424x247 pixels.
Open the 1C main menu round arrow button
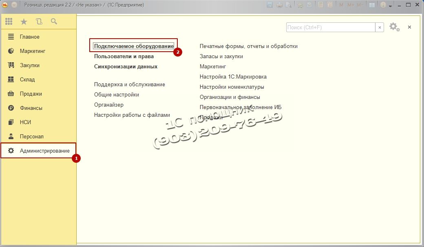pos(14,5)
